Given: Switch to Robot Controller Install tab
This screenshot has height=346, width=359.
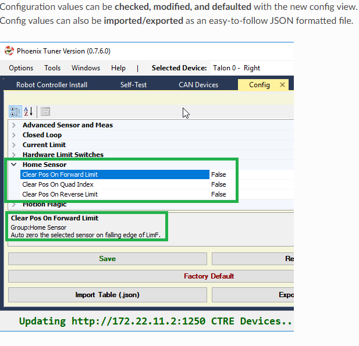Looking at the screenshot, I should point(52,85).
